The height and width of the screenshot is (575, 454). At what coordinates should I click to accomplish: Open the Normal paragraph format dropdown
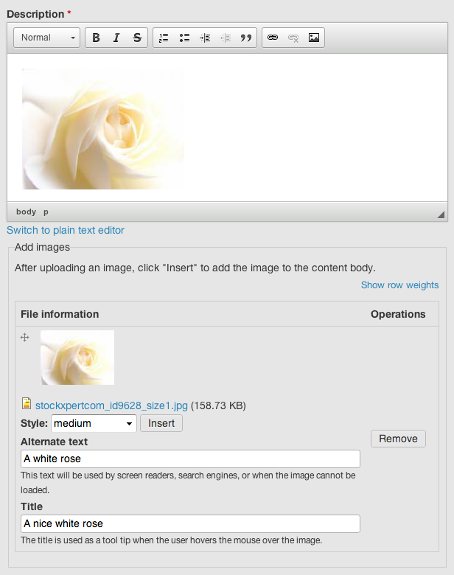47,38
